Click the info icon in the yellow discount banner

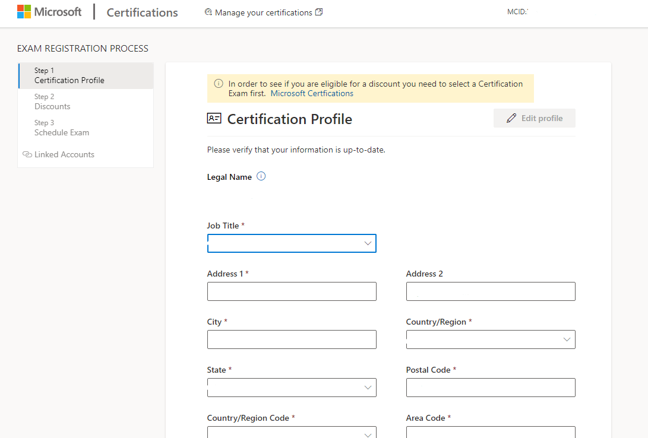pos(219,84)
